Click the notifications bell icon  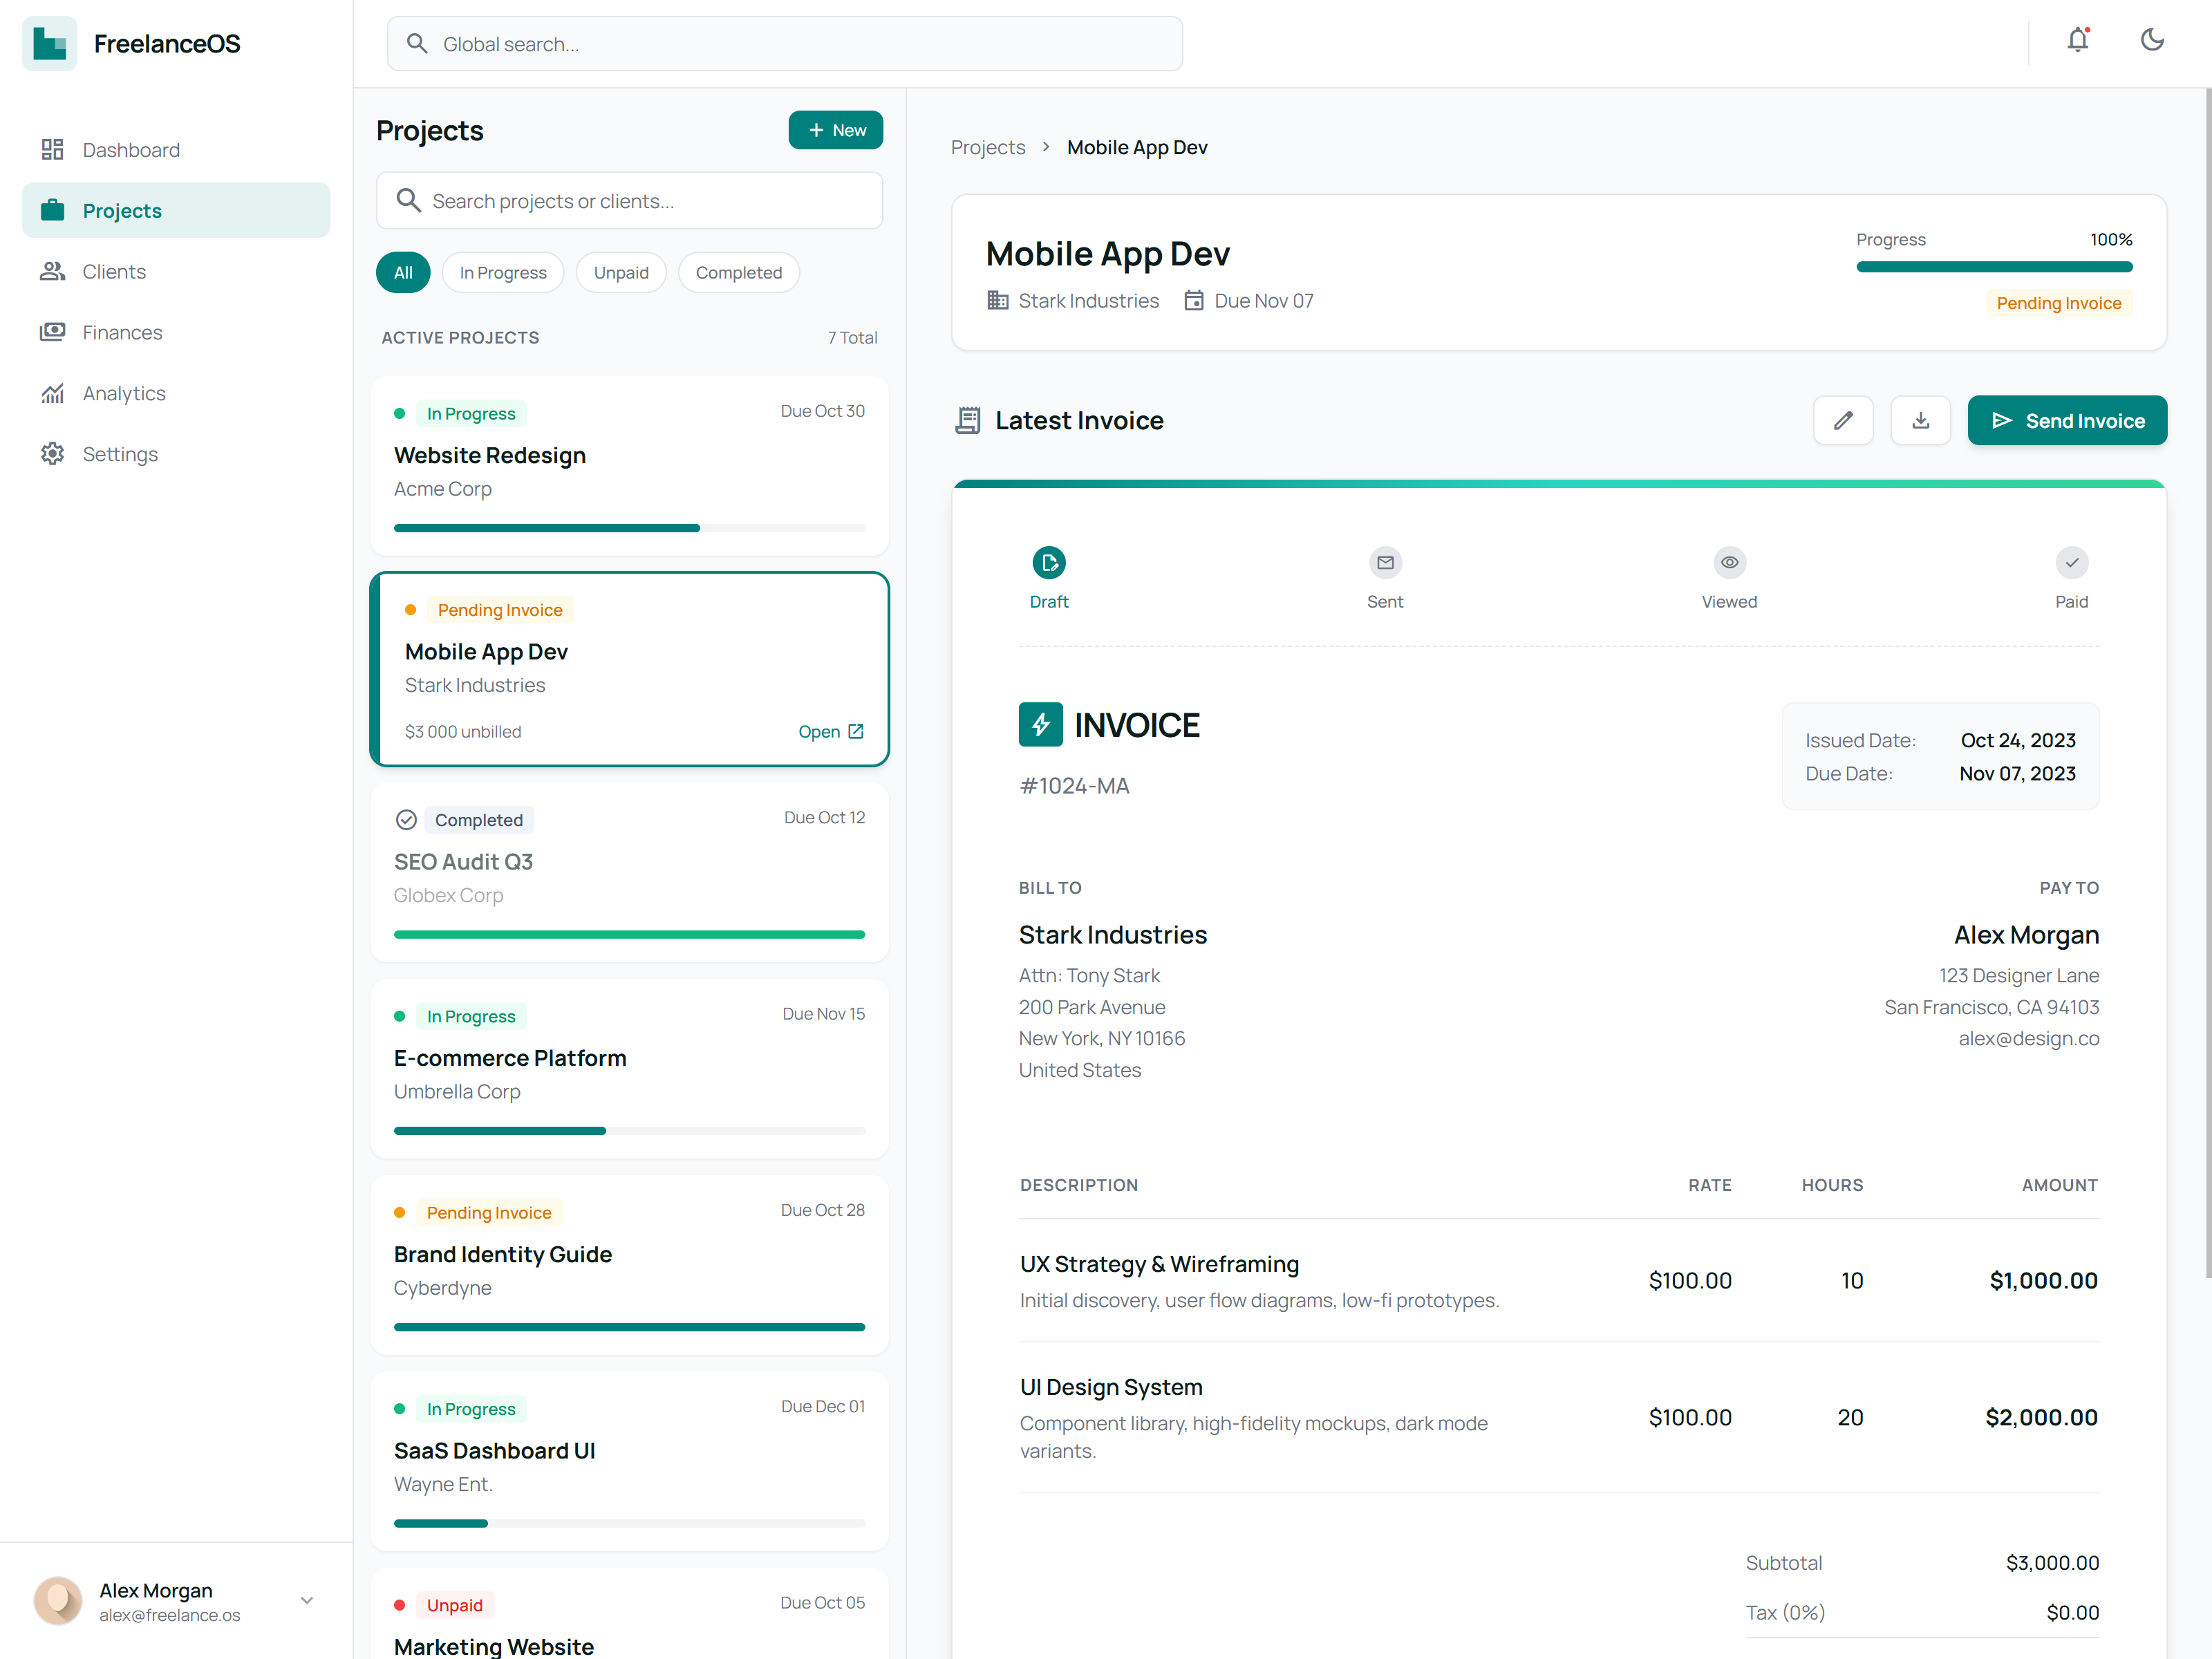(2078, 40)
